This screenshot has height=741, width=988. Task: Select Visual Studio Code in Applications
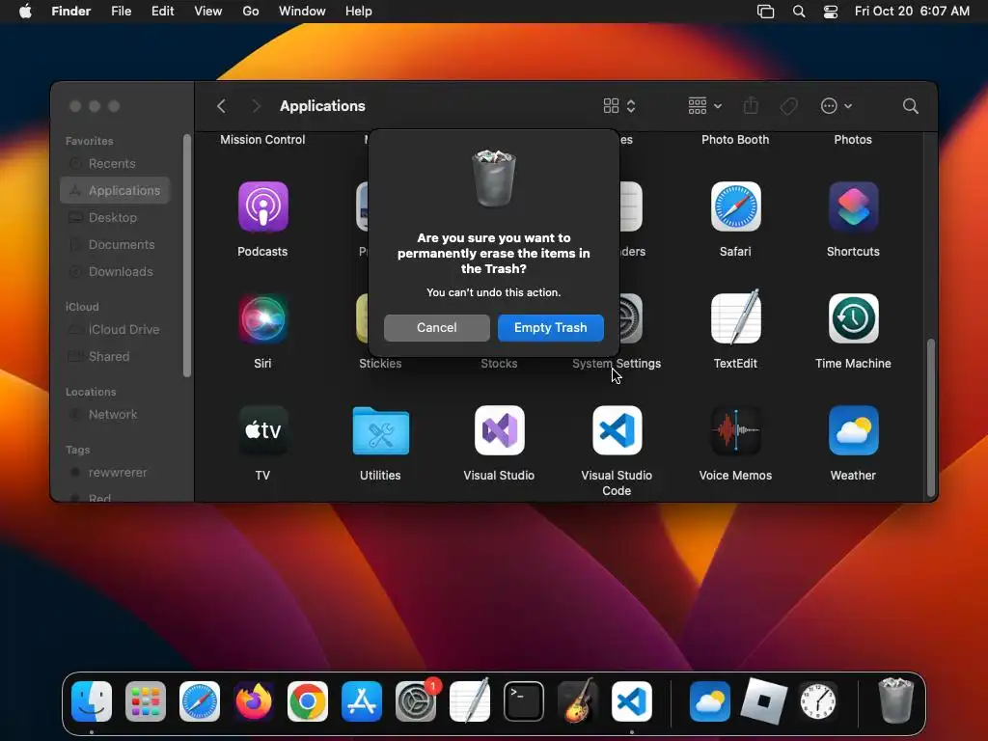(617, 430)
